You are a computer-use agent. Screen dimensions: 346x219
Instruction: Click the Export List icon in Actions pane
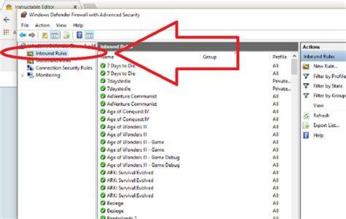tap(306, 125)
